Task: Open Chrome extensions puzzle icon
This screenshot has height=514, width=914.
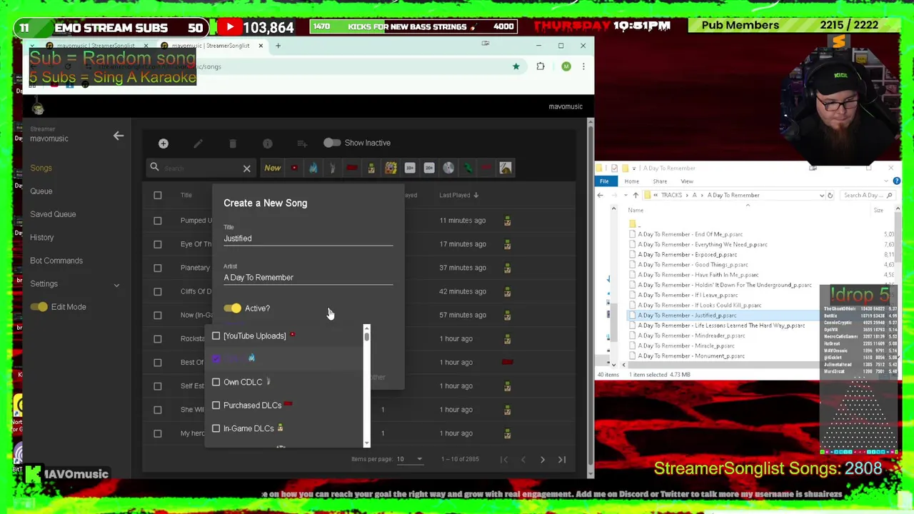Action: point(541,66)
